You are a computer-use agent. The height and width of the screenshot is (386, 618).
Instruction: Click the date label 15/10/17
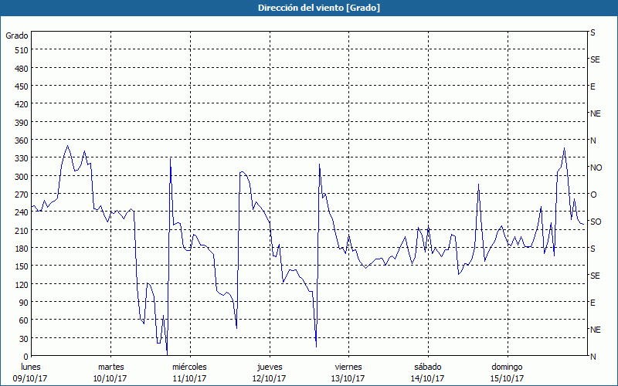507,378
